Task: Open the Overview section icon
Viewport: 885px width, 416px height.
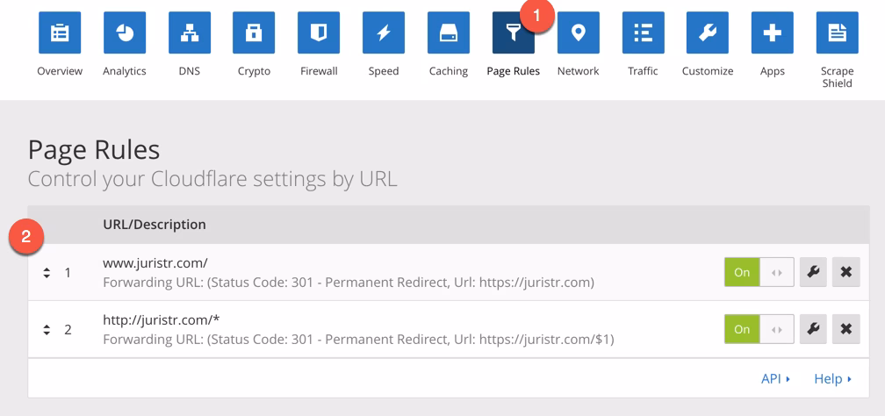Action: tap(60, 33)
